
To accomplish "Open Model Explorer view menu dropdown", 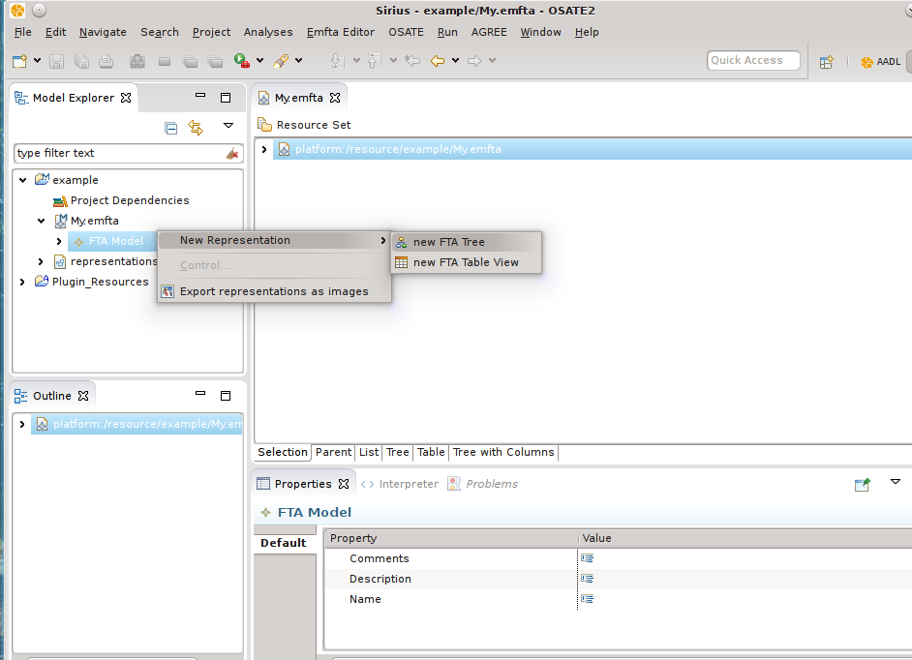I will click(228, 126).
